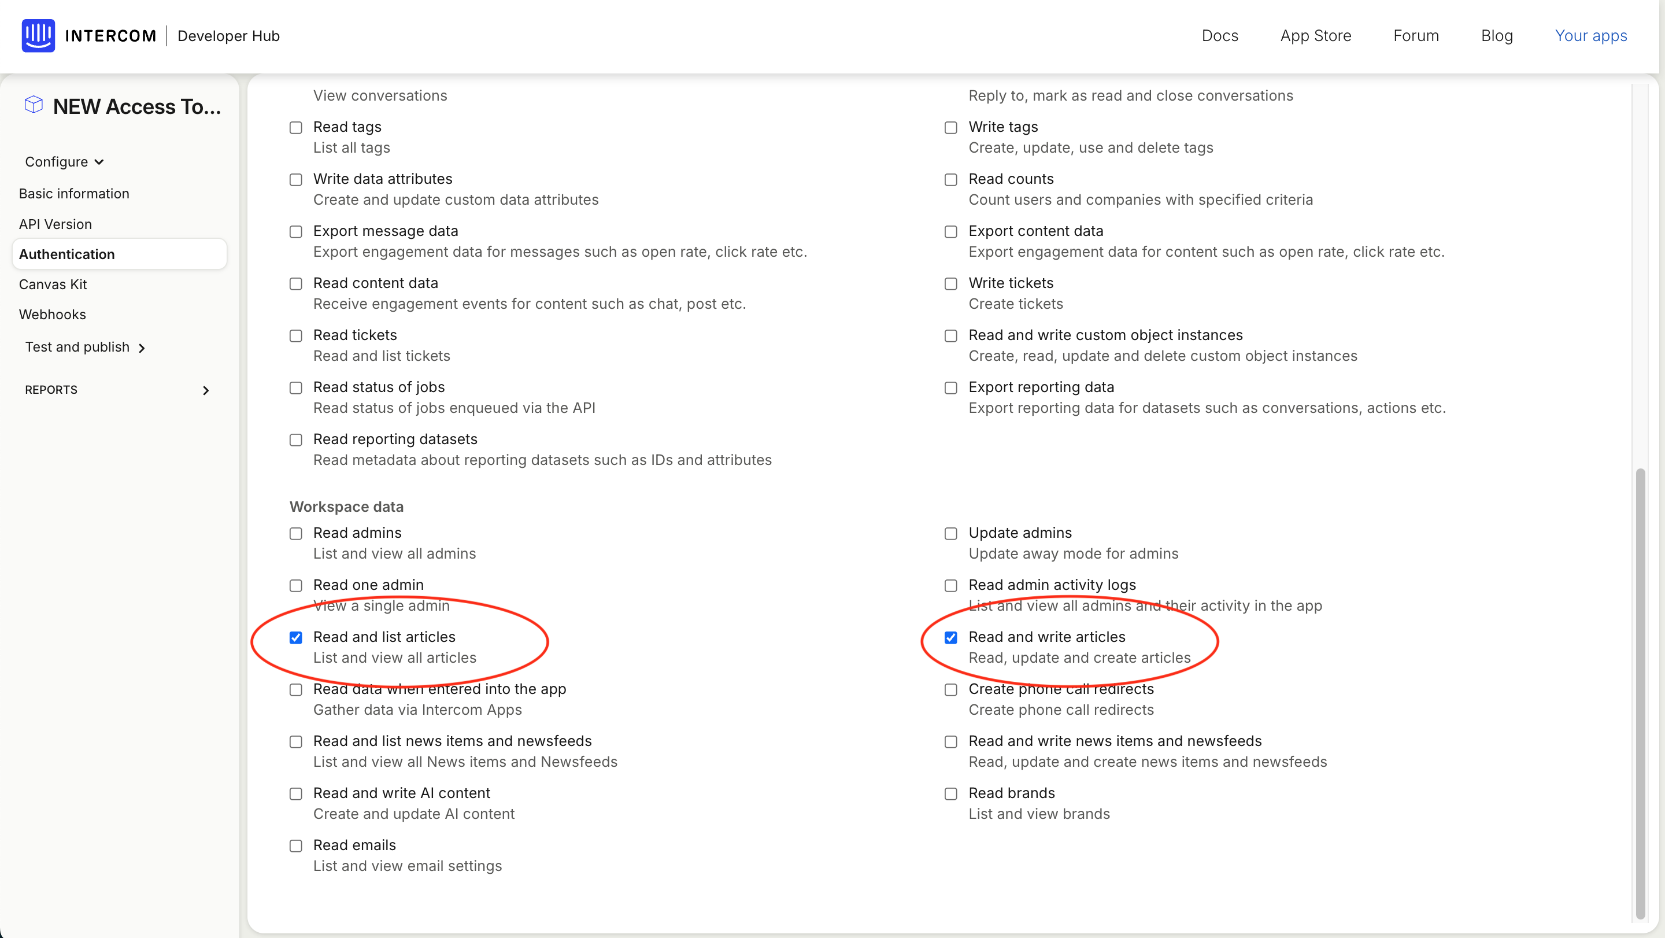Enable the Read tags permission
Viewport: 1665px width, 938px height.
[x=296, y=127]
